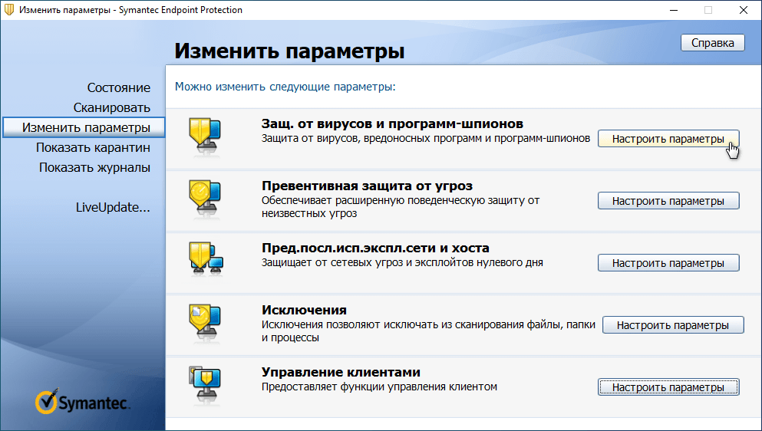Close the Symantec Endpoint Protection window
The height and width of the screenshot is (431, 762).
744,10
